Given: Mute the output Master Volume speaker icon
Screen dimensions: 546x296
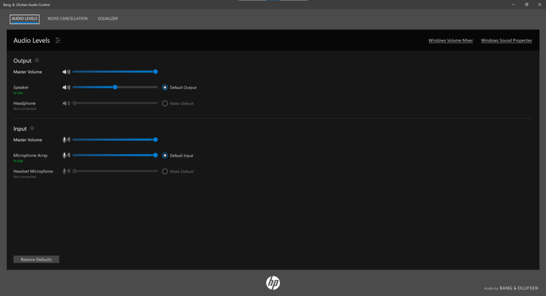Looking at the screenshot, I should tap(66, 72).
